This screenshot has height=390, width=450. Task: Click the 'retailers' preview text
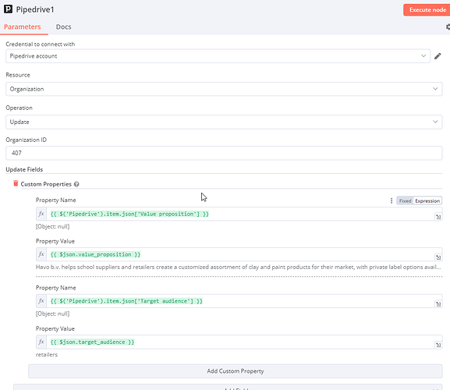coord(47,355)
